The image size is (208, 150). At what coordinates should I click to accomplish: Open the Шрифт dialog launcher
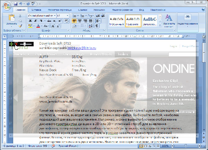(68, 30)
